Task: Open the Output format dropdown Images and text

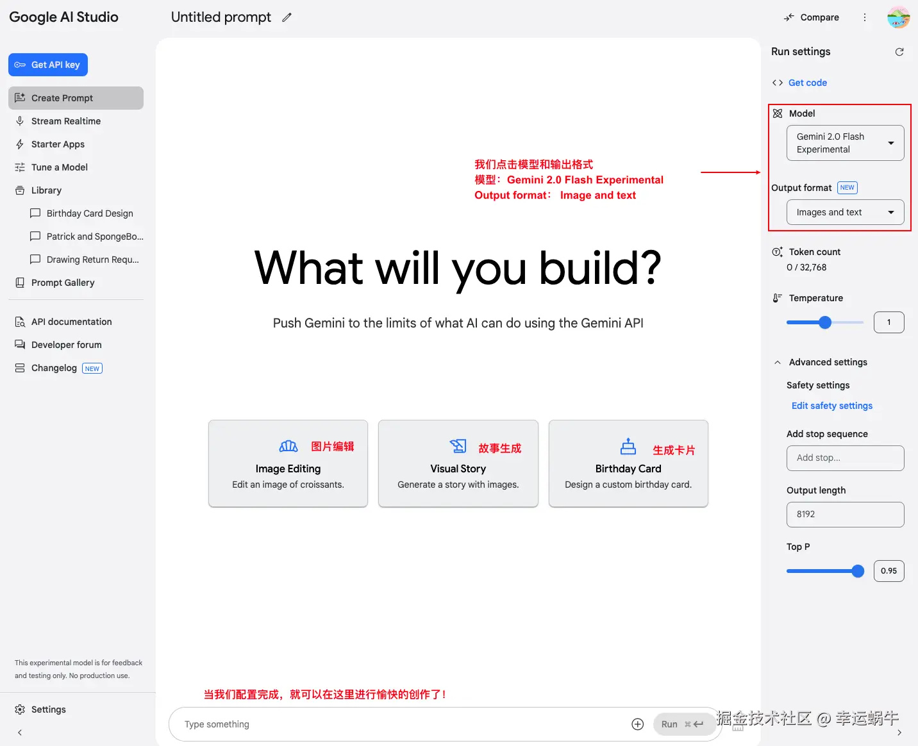Action: pos(845,212)
